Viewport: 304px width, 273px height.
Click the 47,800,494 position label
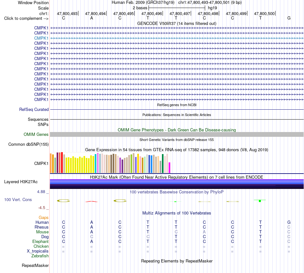tap(95, 13)
